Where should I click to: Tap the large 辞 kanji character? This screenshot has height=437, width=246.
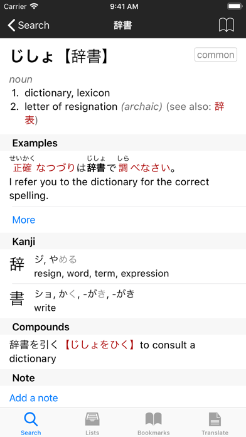point(17,264)
